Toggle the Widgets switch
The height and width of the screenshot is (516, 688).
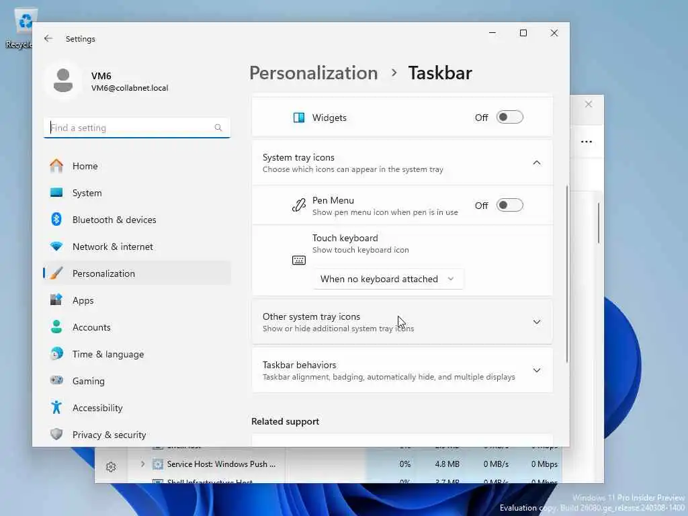coord(509,117)
